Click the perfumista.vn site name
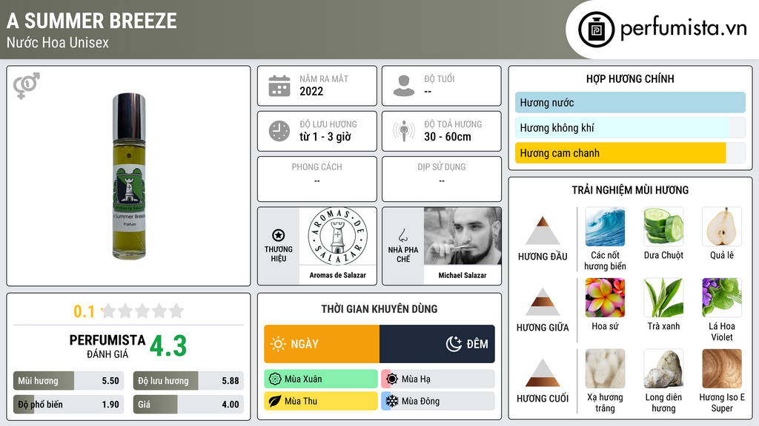 [683, 28]
